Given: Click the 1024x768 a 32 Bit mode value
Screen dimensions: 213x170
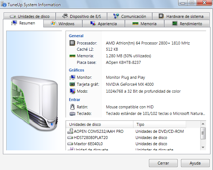Looking at the screenshot, I should click(143, 91).
